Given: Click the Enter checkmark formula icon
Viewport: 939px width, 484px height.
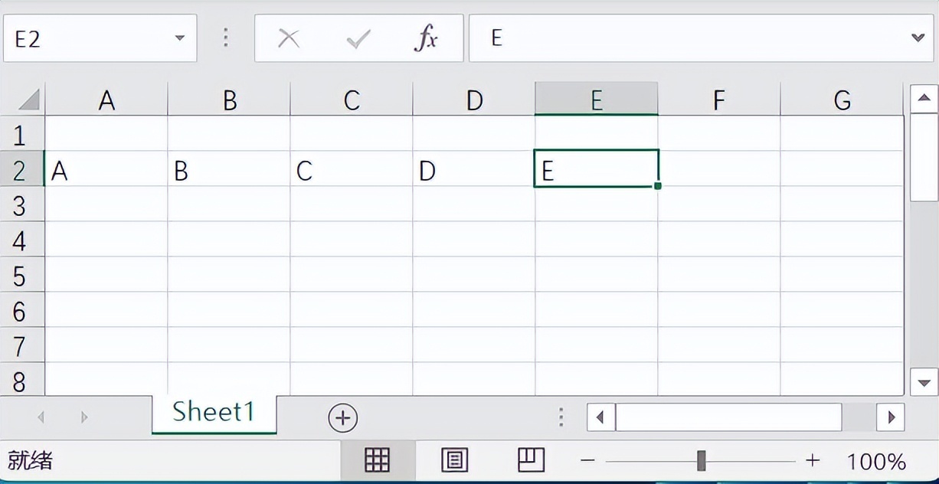Looking at the screenshot, I should pyautogui.click(x=358, y=38).
